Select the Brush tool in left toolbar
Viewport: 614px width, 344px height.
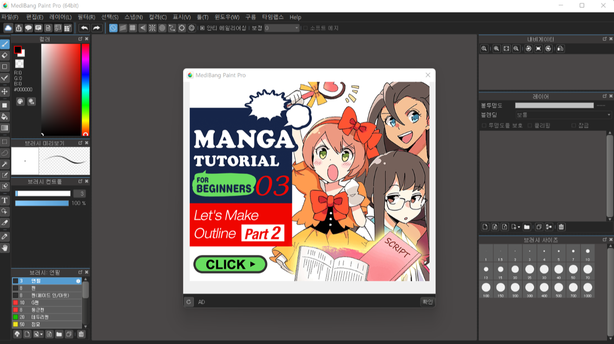tap(5, 44)
